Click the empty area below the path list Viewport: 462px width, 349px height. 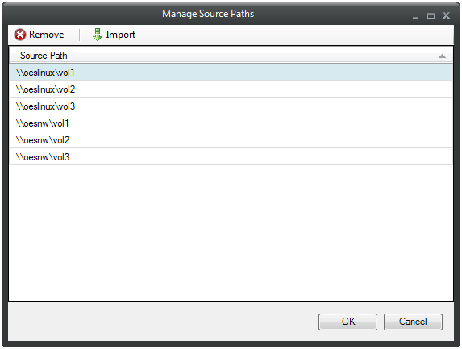point(231,233)
